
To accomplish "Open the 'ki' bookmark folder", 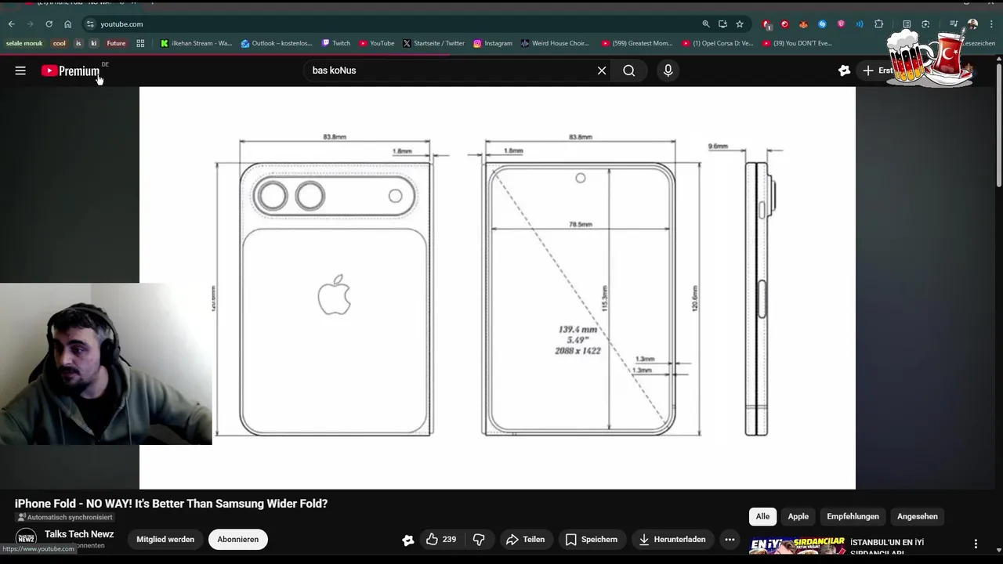I will (x=93, y=43).
